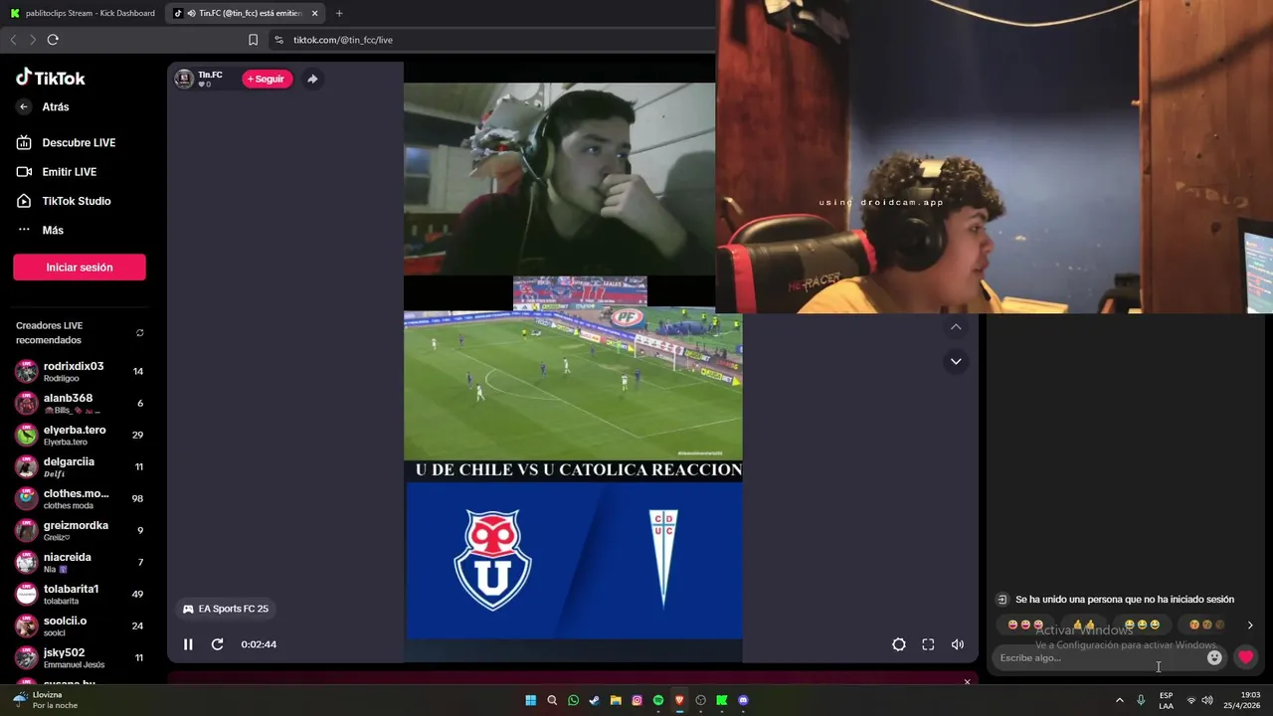Go to next live with down chevron
1273x716 pixels.
point(956,361)
